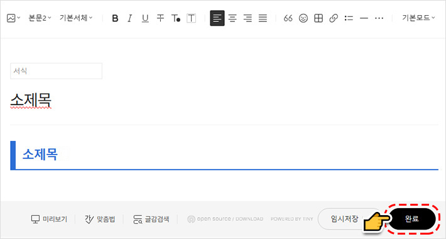The image size is (446, 239).
Task: Align text to the left
Action: click(x=217, y=18)
